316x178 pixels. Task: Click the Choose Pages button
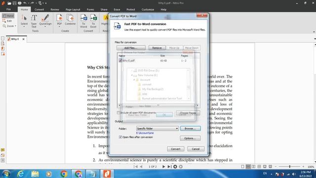click(188, 113)
